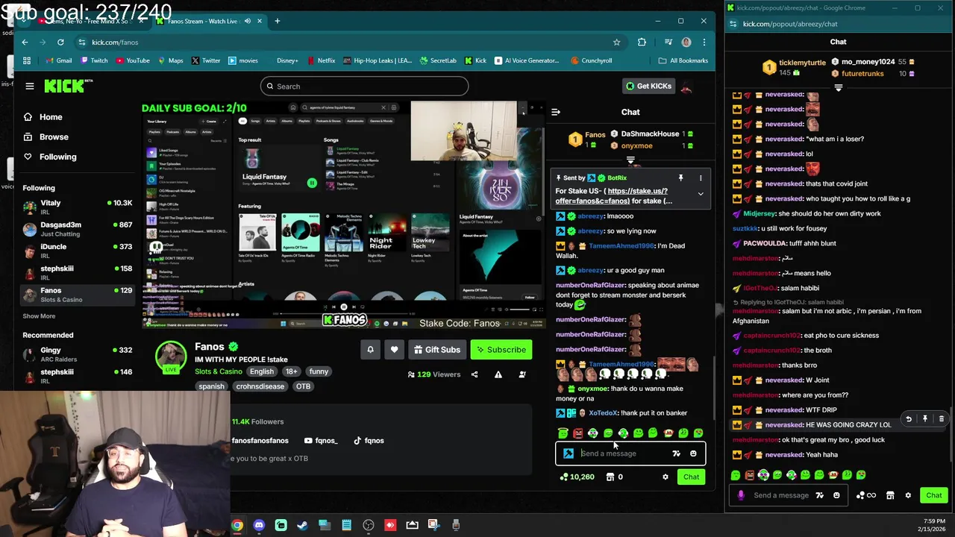Toggle translate icon in Fanos chat input
The height and width of the screenshot is (537, 955).
(676, 453)
